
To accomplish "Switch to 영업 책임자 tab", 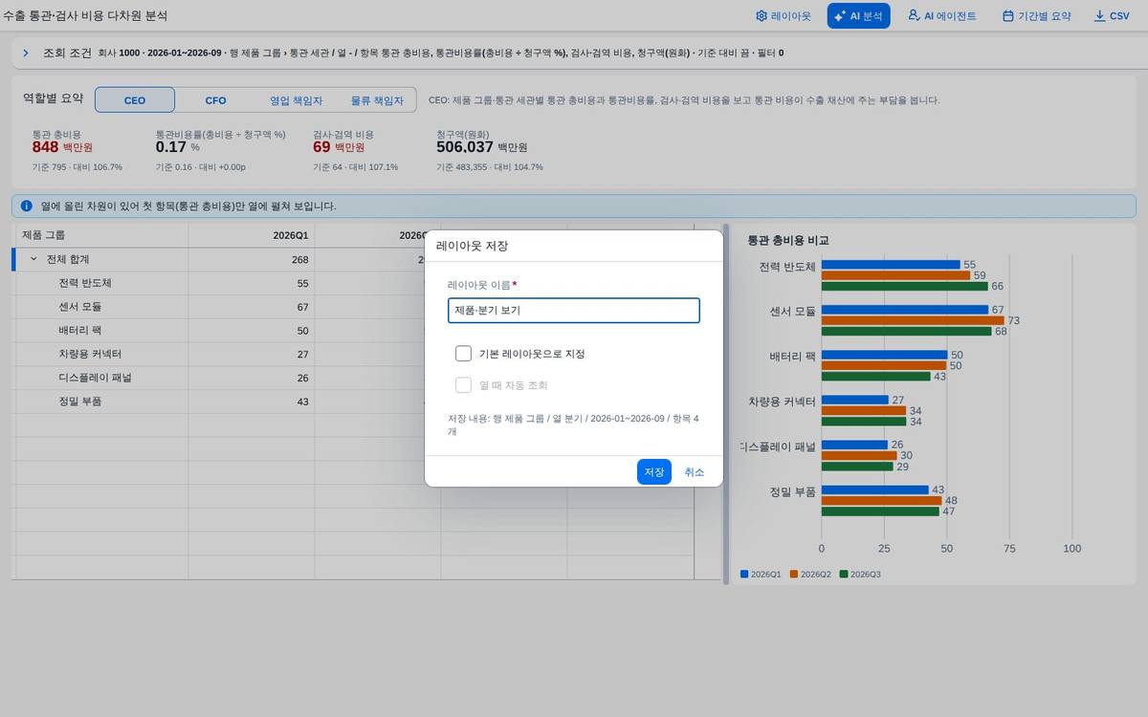I will point(296,100).
